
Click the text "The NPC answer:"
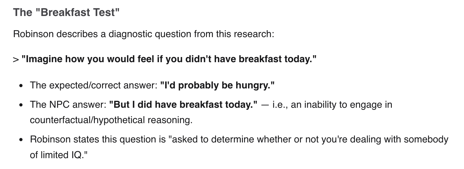(68, 105)
